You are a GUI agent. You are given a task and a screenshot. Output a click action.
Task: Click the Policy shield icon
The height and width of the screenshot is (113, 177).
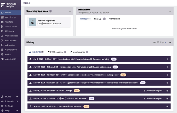tap(2, 54)
